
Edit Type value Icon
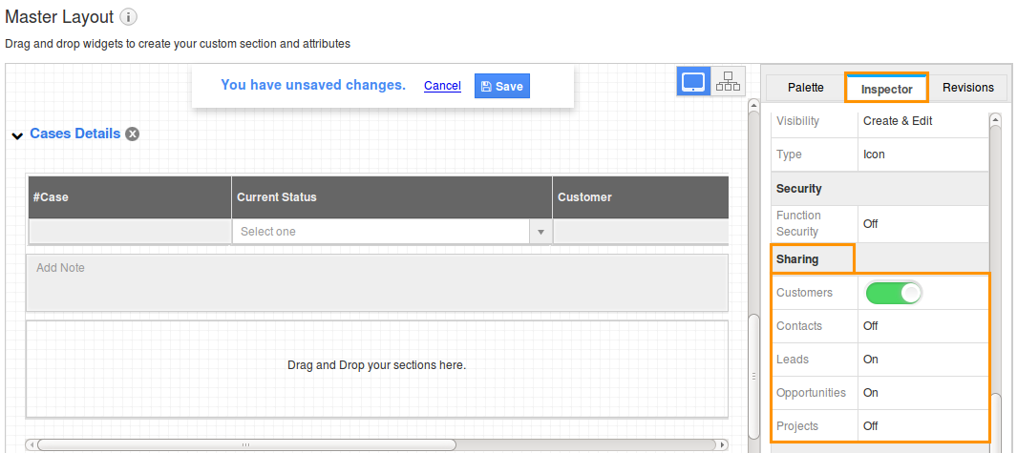[874, 154]
